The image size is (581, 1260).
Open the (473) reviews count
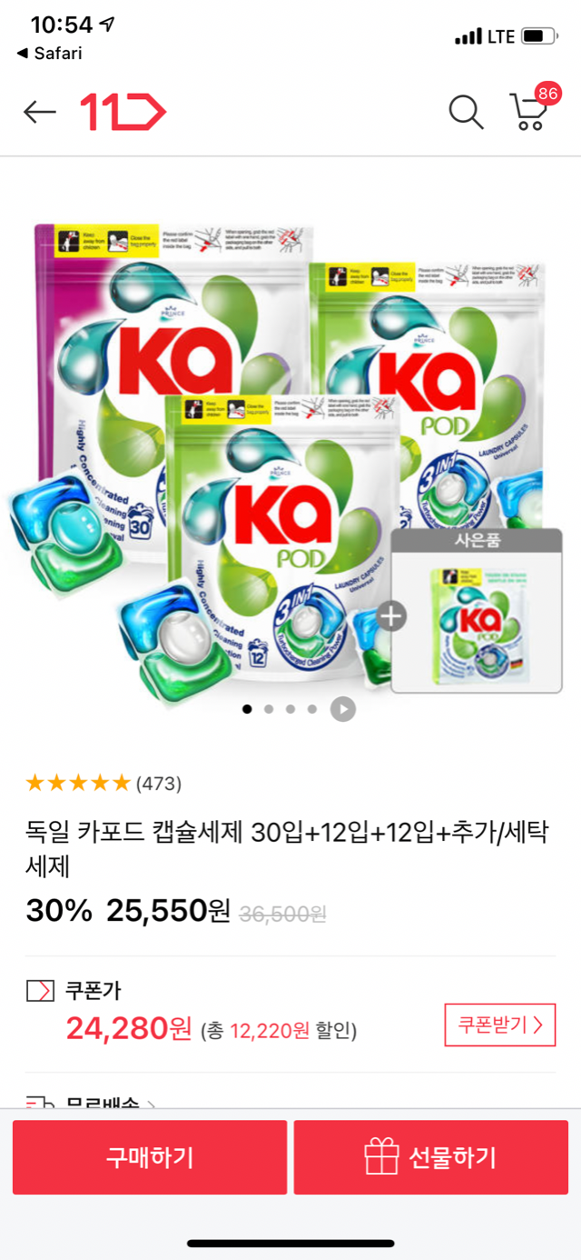159,783
